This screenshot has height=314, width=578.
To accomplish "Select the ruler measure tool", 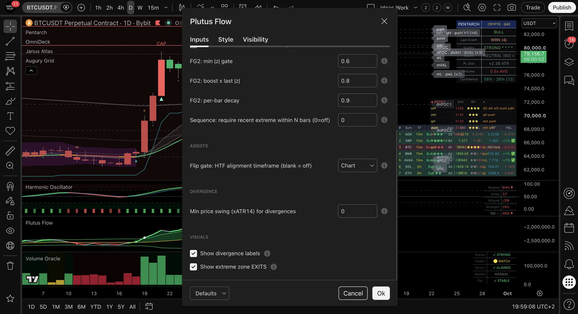I will pyautogui.click(x=10, y=151).
